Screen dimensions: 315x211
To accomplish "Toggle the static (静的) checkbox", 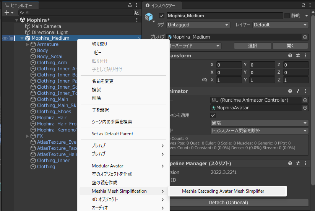I will click(287, 16).
